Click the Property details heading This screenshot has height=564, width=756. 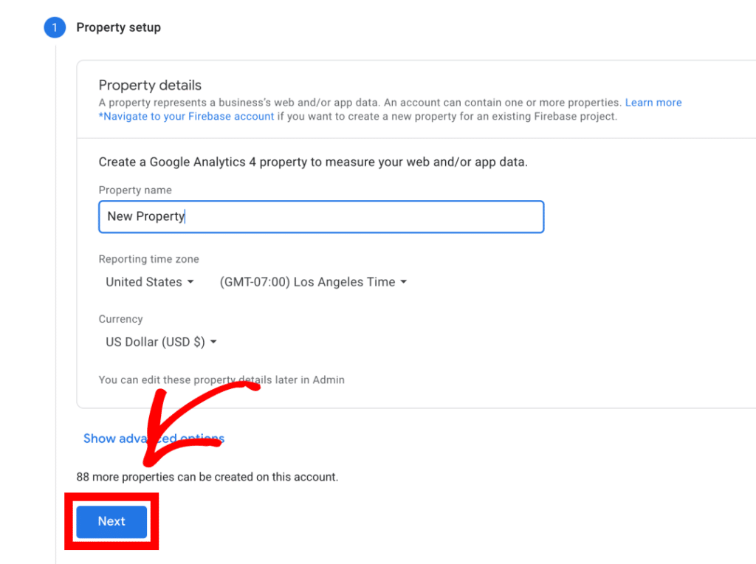coord(150,85)
